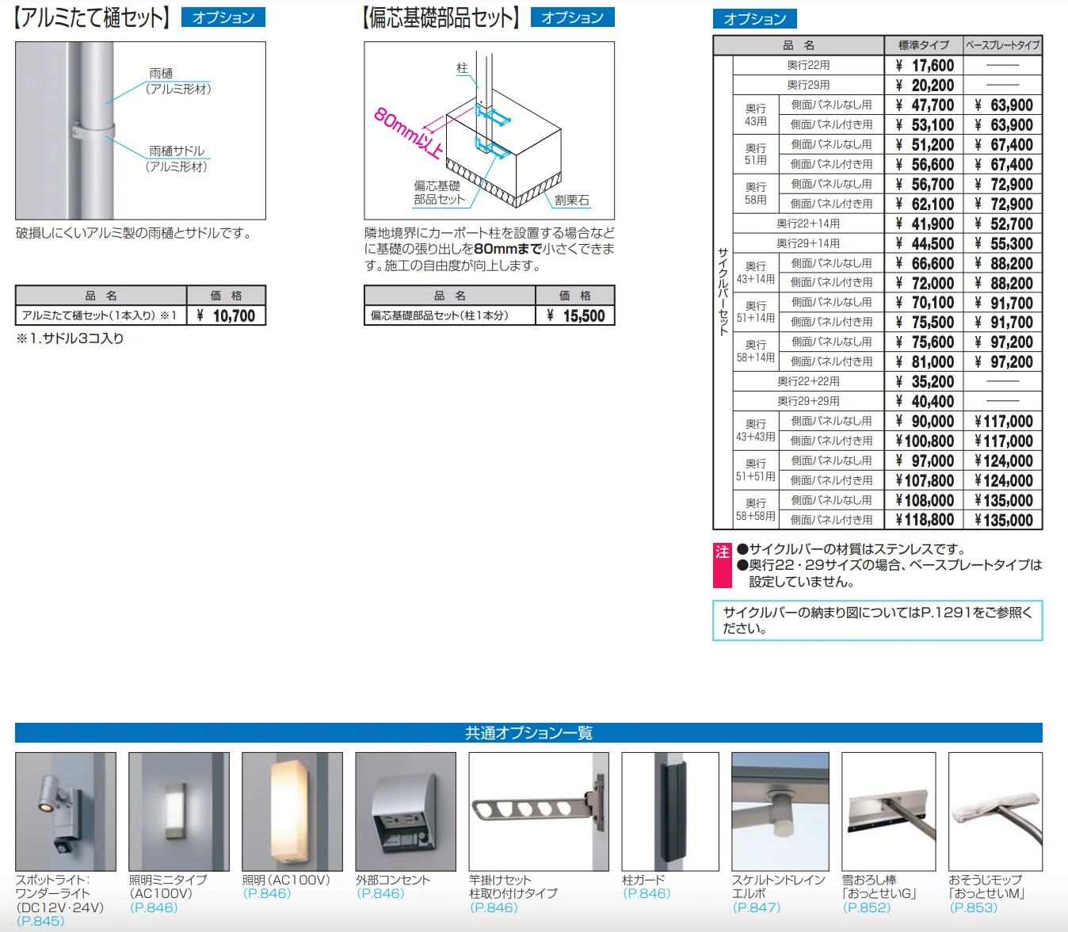The image size is (1068, 932).
Task: Select the ¥35,200 price cell
Action: (924, 381)
